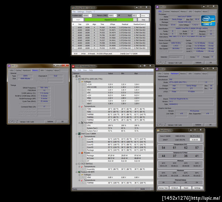
Task: Click the motherboard icon beside MSI Z77A-GD55
Action: 79,79
